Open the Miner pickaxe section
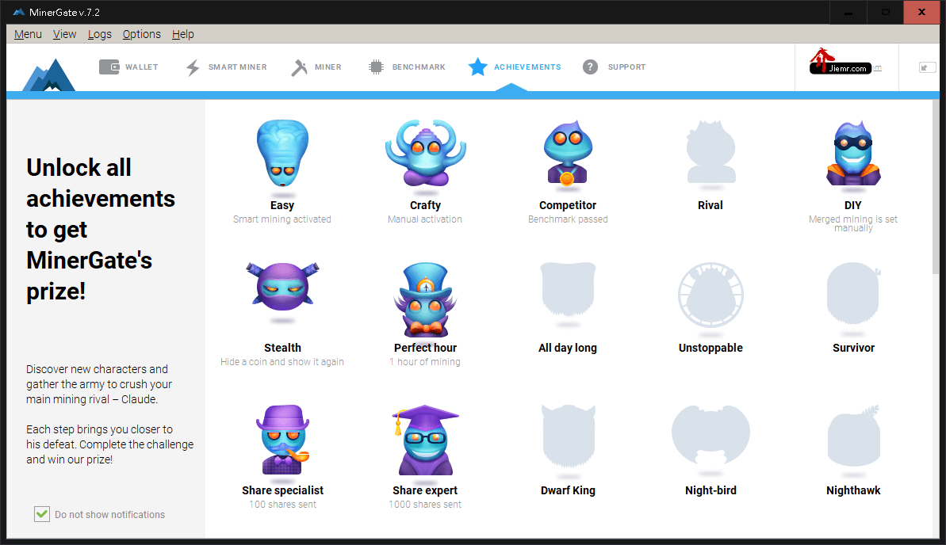This screenshot has width=946, height=545. tap(316, 67)
